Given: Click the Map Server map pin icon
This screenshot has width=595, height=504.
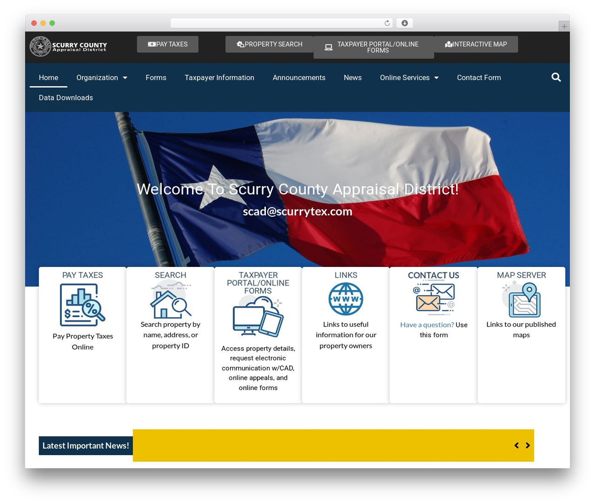Looking at the screenshot, I should pyautogui.click(x=522, y=300).
